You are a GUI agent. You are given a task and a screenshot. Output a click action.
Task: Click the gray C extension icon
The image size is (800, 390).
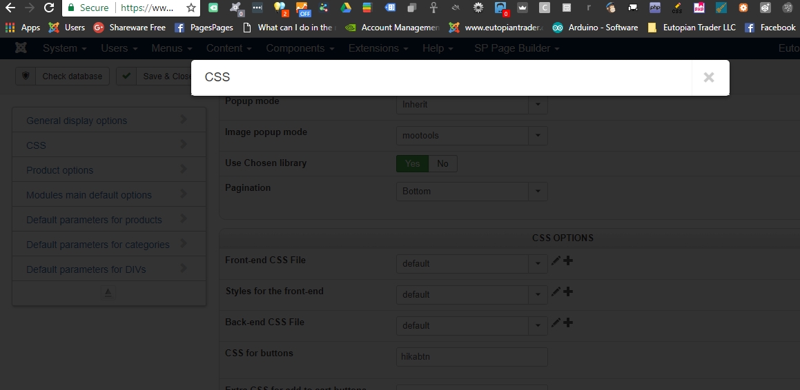(x=545, y=8)
